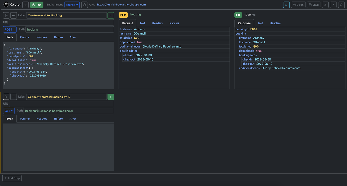
Task: Click into the empty GET step body editor
Action: tap(58, 147)
